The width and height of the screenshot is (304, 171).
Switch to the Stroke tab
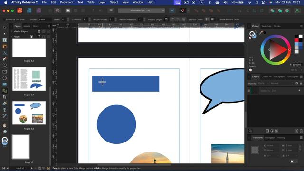[x=277, y=26]
